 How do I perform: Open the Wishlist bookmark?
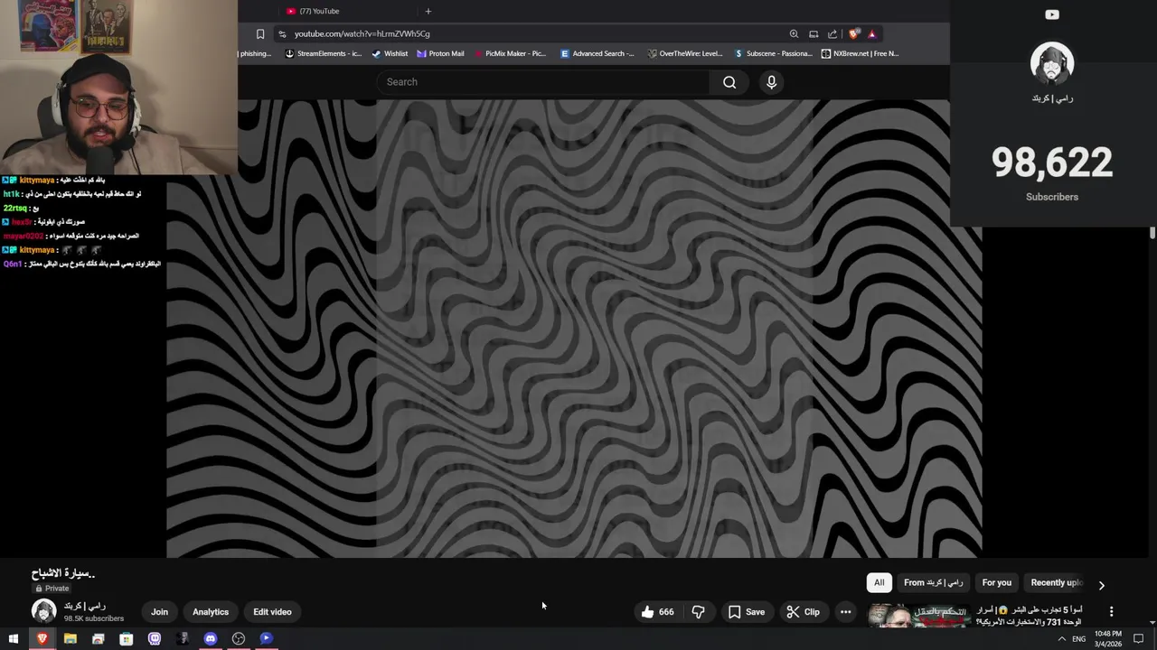click(390, 53)
